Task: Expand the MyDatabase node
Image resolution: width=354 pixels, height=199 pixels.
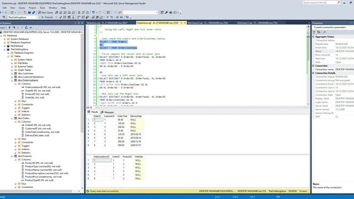Action: [5, 46]
